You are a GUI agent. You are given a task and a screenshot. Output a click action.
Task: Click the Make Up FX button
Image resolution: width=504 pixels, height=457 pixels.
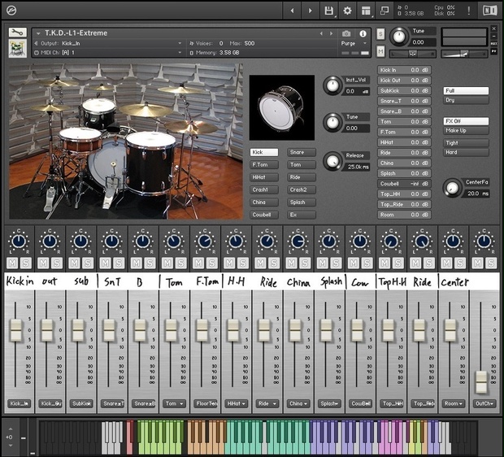pyautogui.click(x=466, y=130)
